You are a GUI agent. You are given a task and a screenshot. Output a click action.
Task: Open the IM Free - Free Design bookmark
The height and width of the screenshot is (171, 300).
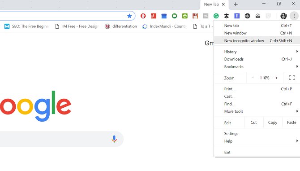(77, 26)
